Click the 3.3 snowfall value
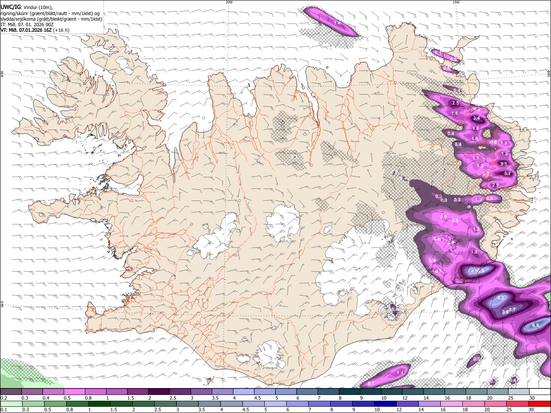The image size is (551, 413). 504,164
